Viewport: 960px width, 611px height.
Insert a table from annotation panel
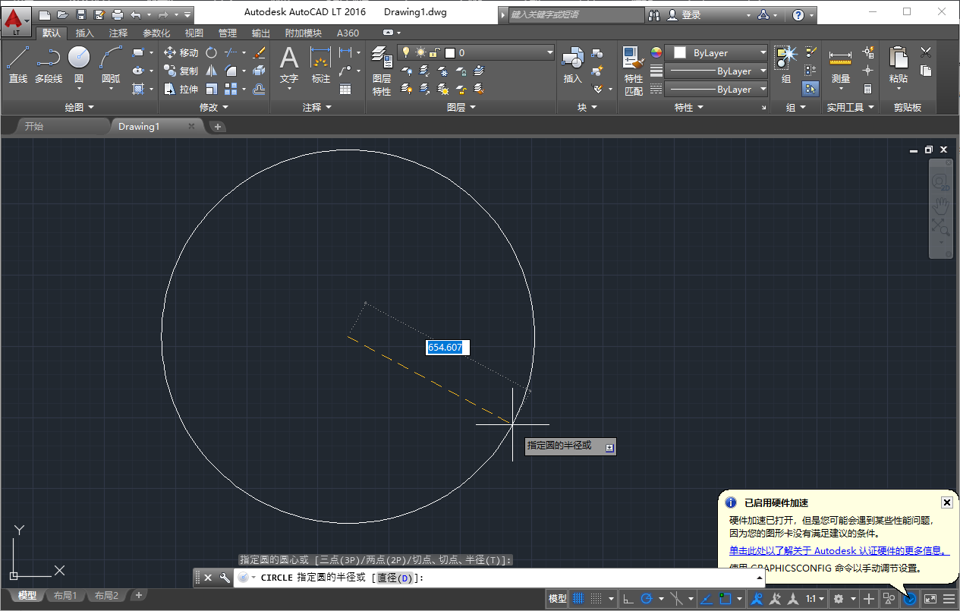345,89
